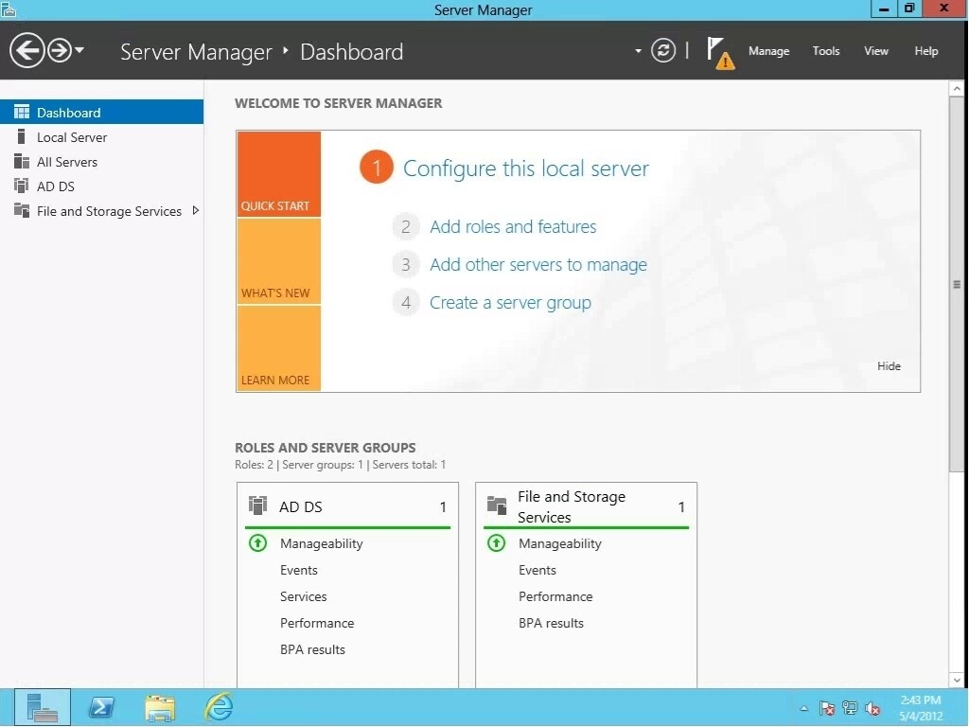Open the All Servers view
Image resolution: width=969 pixels, height=727 pixels.
click(x=66, y=161)
